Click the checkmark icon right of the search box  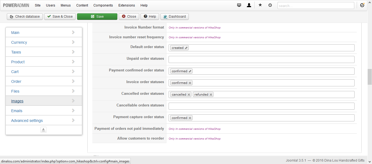(x=362, y=5)
